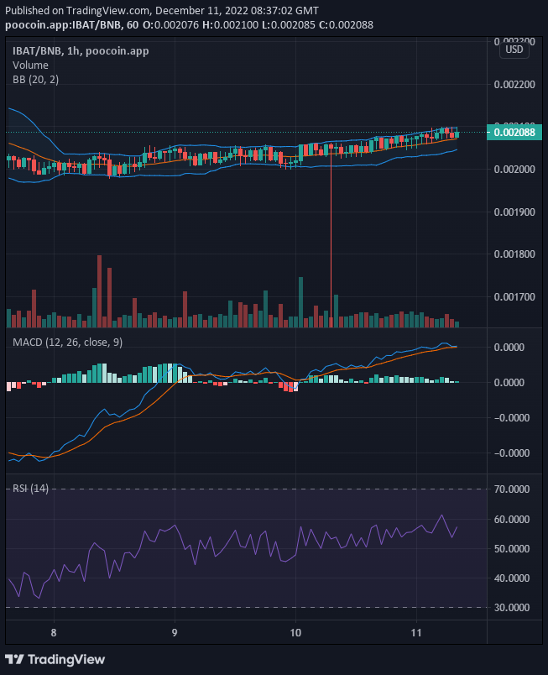Click date label 10 on time axis
This screenshot has width=548, height=675.
295,633
